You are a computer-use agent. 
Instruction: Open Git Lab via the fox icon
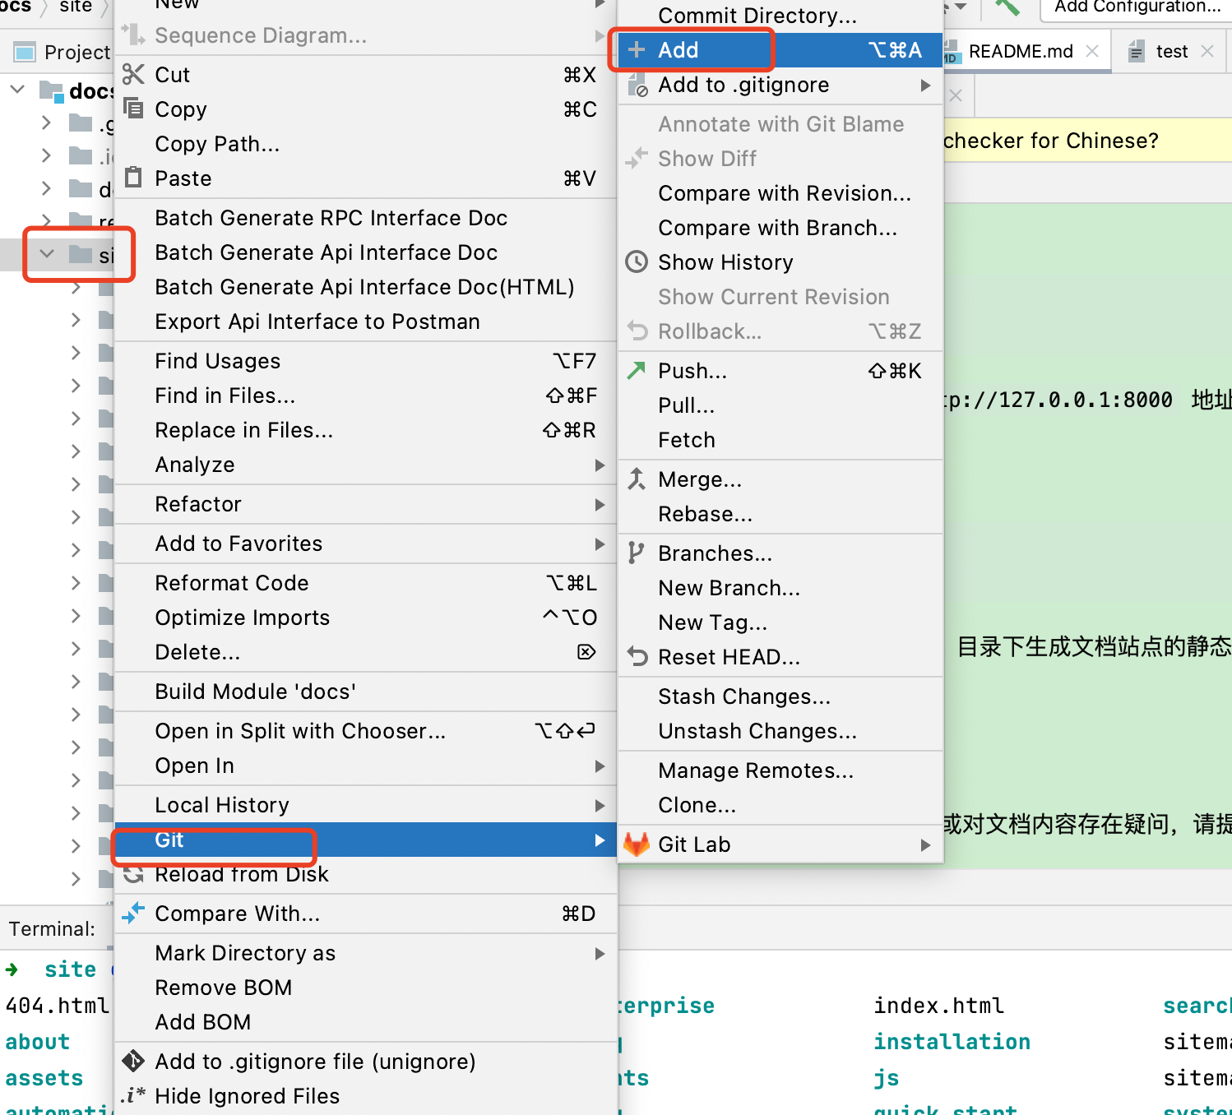click(636, 844)
